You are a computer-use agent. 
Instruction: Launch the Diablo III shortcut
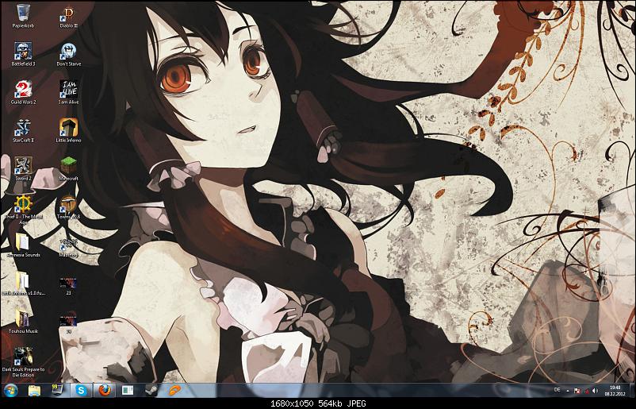pos(68,16)
